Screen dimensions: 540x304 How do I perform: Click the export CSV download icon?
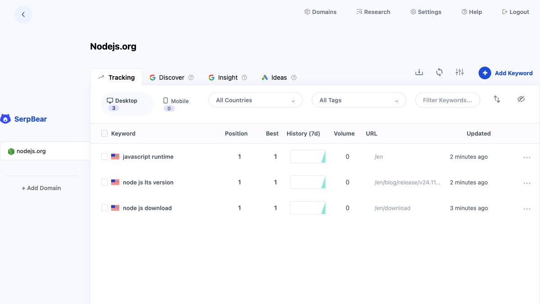click(x=419, y=72)
